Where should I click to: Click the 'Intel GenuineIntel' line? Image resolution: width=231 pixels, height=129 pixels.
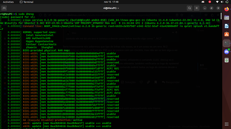(x=40, y=35)
